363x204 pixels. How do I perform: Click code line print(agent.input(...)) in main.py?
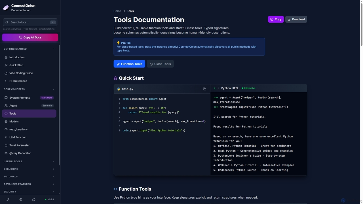(154, 131)
